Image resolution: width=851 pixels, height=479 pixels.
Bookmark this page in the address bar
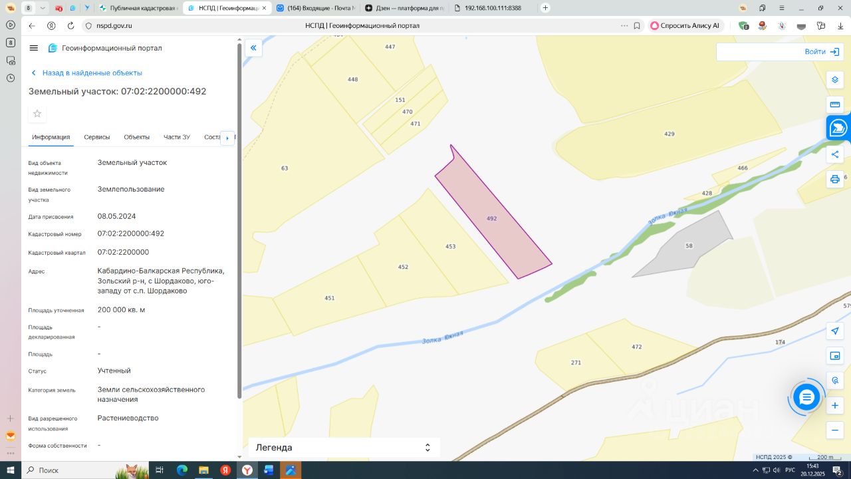(637, 26)
